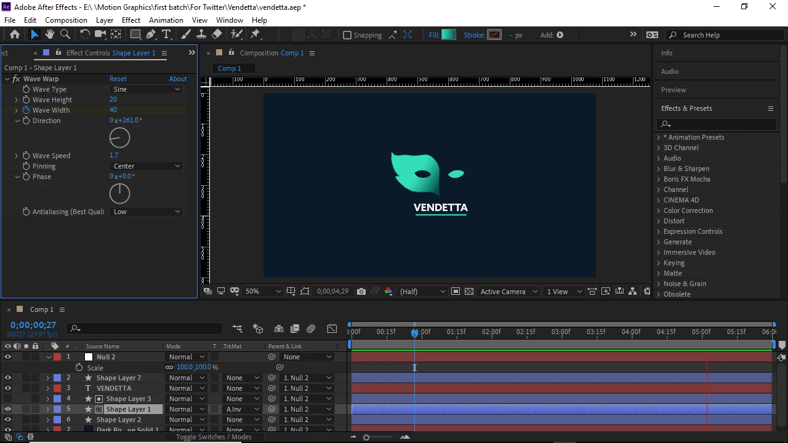Select the Brush tool
Image resolution: width=788 pixels, height=443 pixels.
coord(186,34)
